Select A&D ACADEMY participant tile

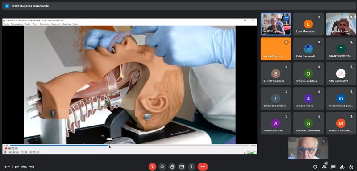coord(341,74)
